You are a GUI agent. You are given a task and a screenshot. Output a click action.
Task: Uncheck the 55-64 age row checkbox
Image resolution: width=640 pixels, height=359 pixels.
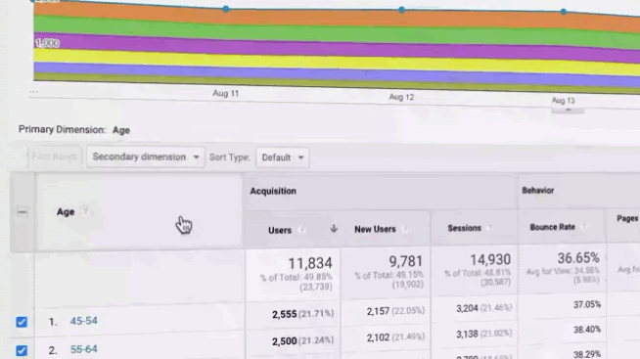click(22, 350)
